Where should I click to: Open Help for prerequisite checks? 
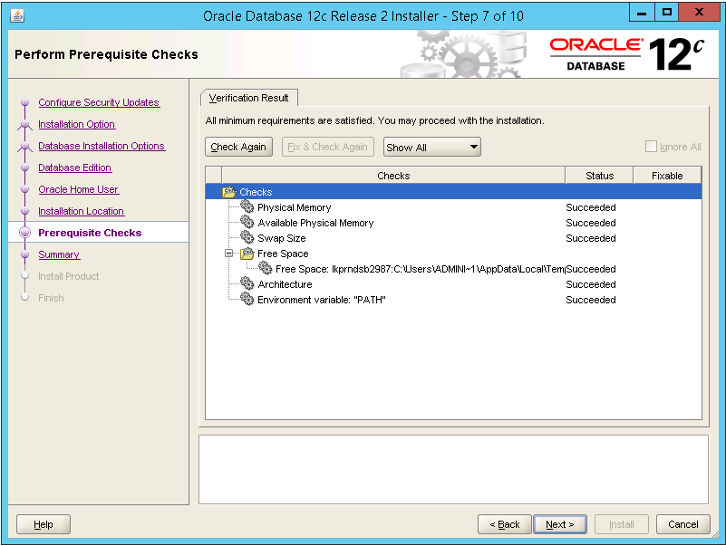tap(44, 524)
